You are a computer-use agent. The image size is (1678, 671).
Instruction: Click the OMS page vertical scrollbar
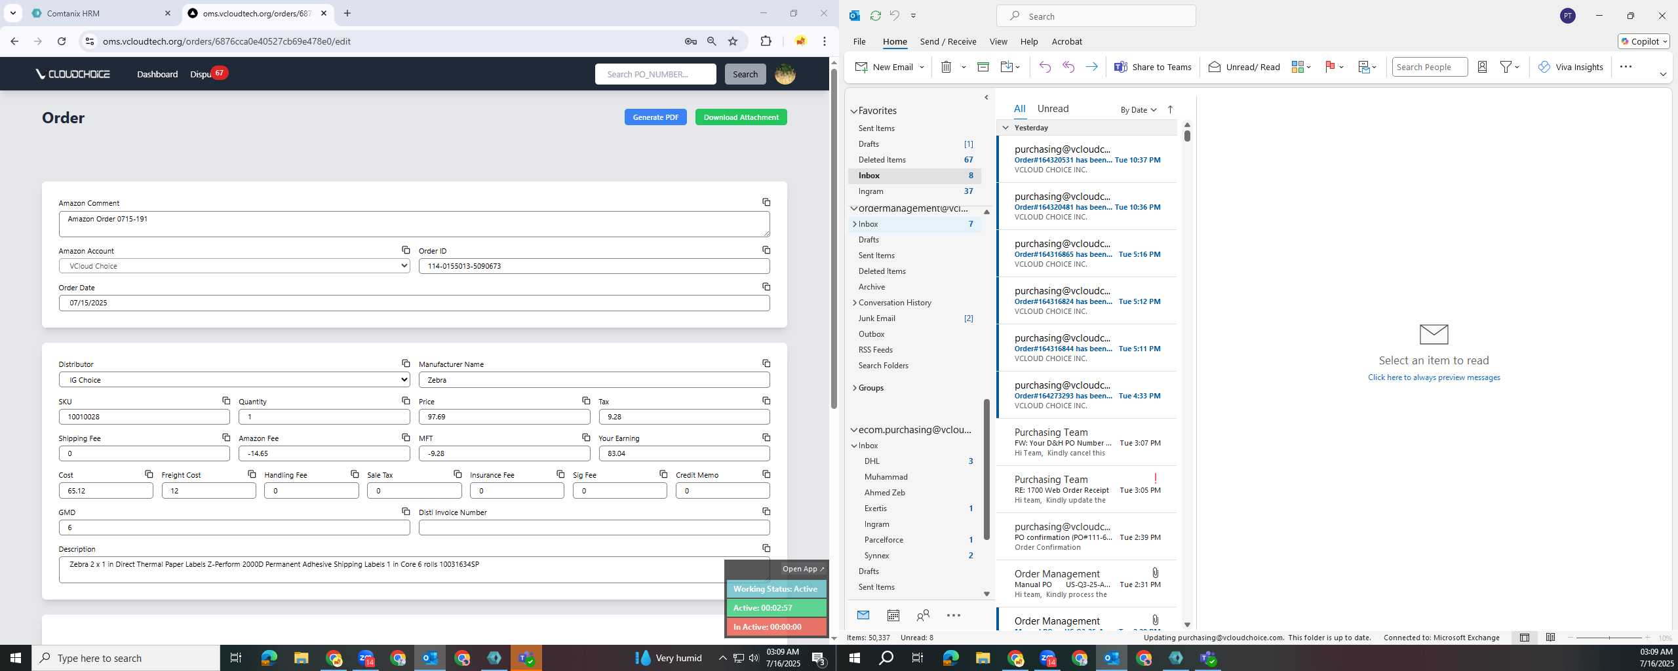[x=834, y=239]
